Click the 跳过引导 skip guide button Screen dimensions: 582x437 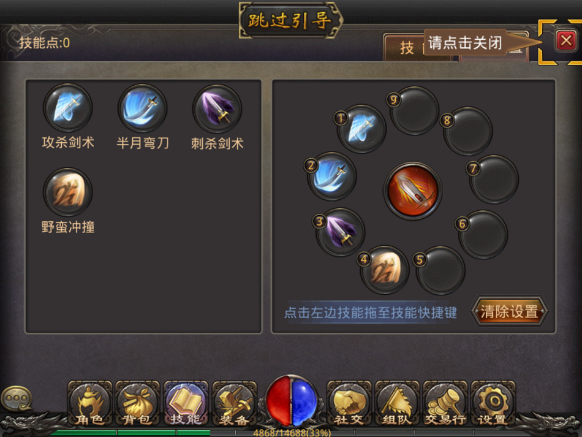click(x=290, y=20)
